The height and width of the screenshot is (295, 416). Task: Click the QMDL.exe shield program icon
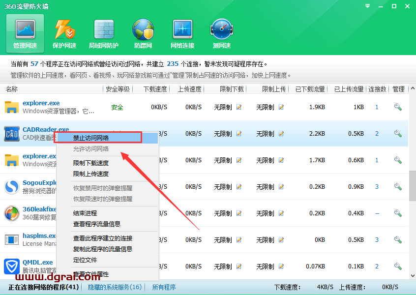11,265
